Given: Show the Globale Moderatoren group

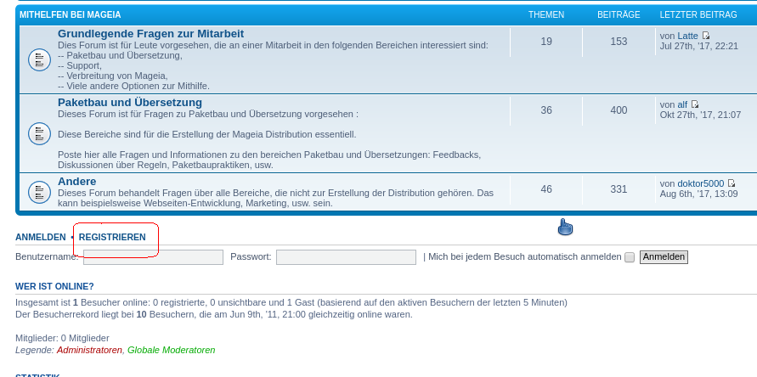Looking at the screenshot, I should click(x=172, y=350).
